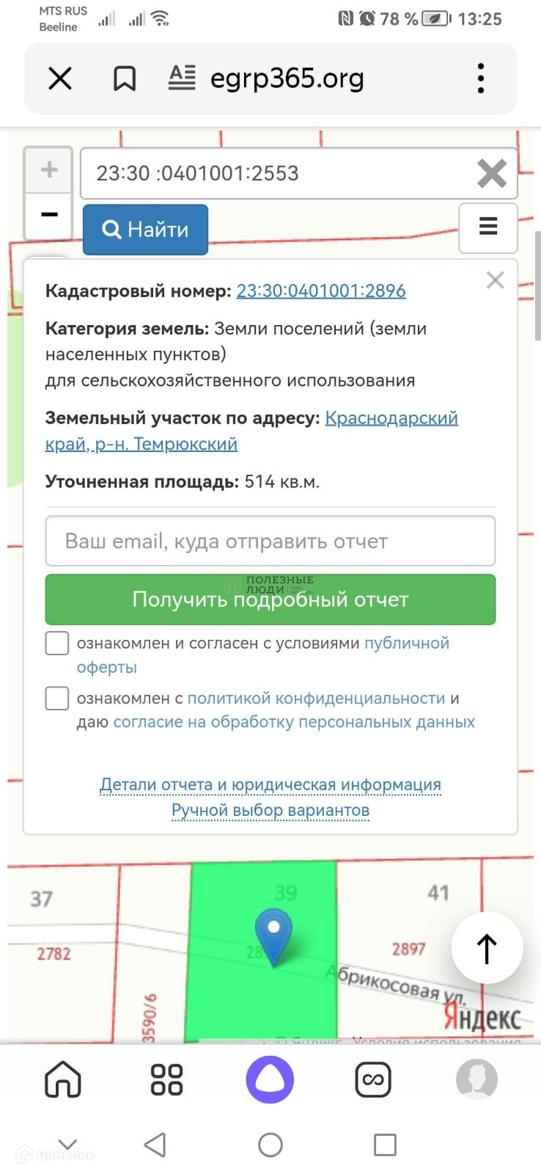This screenshot has height=1174, width=541.
Task: Click the Найти search button
Action: [145, 230]
